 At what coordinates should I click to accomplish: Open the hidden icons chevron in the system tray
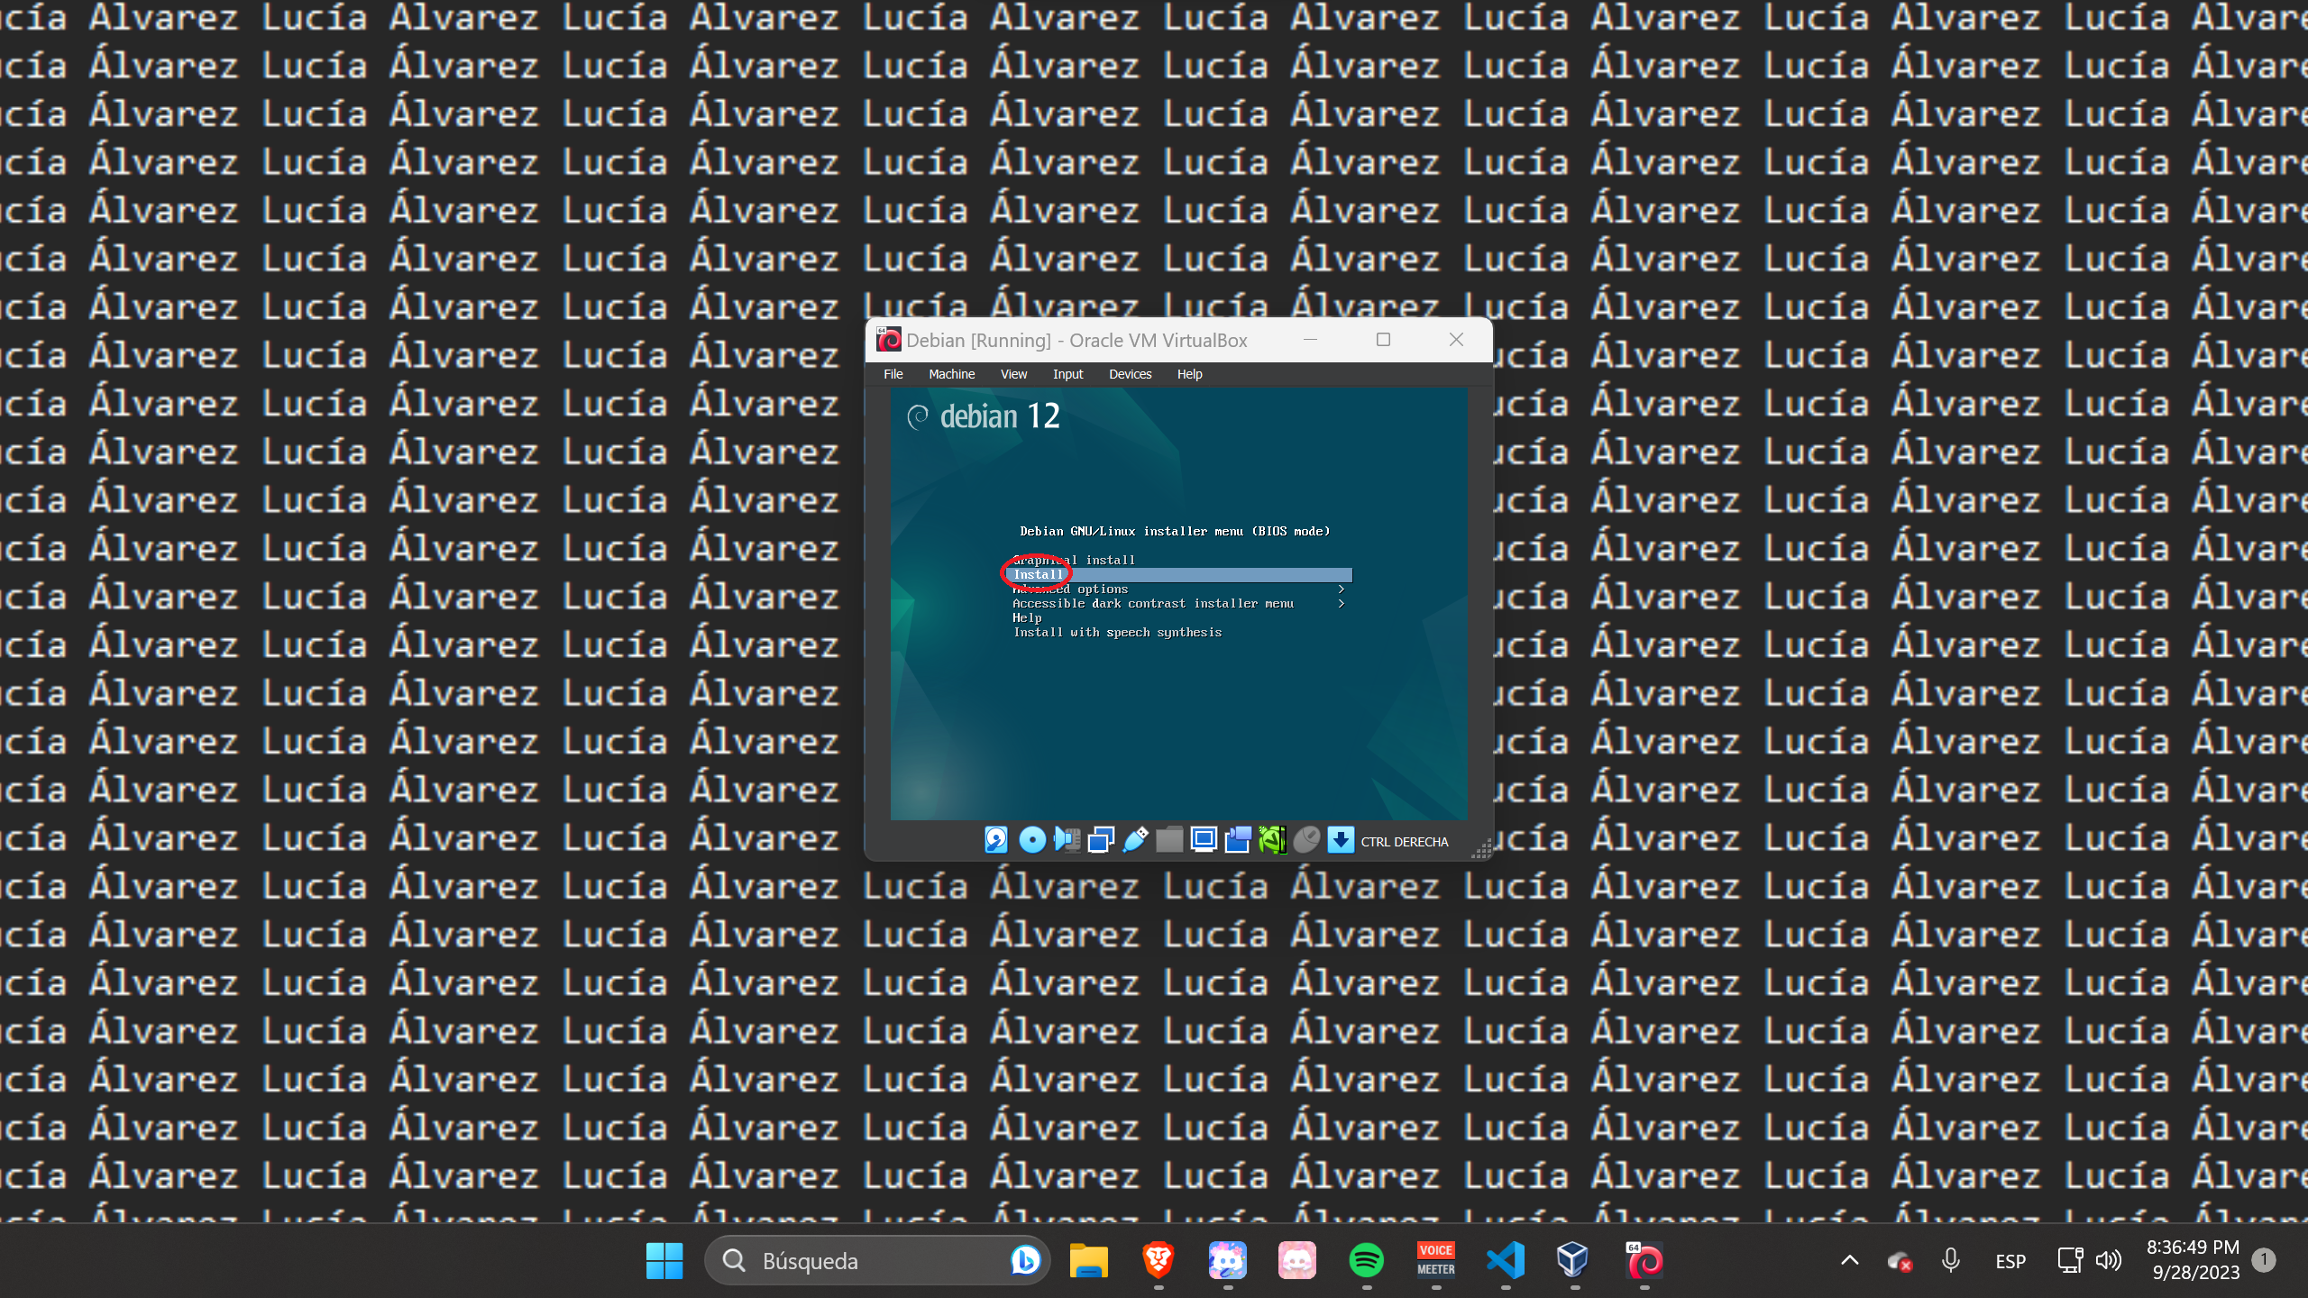[x=1849, y=1261]
